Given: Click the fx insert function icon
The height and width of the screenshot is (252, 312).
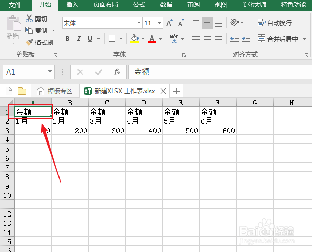Looking at the screenshot, I should click(117, 72).
